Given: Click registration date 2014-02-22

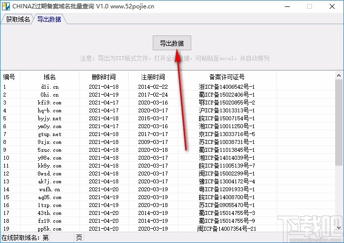Looking at the screenshot, I should (153, 87).
